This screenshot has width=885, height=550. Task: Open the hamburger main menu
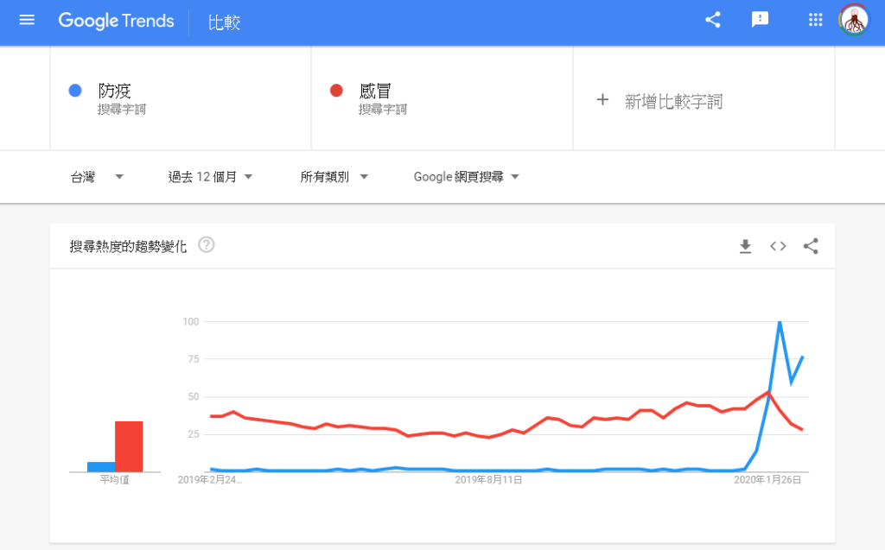coord(27,20)
